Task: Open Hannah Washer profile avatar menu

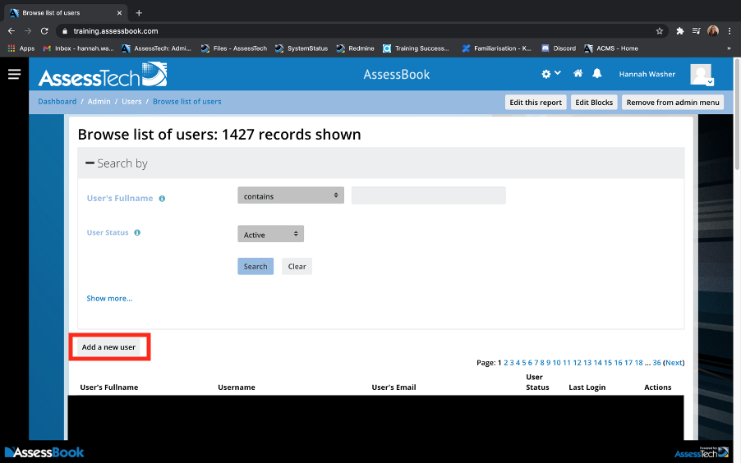Action: 702,75
